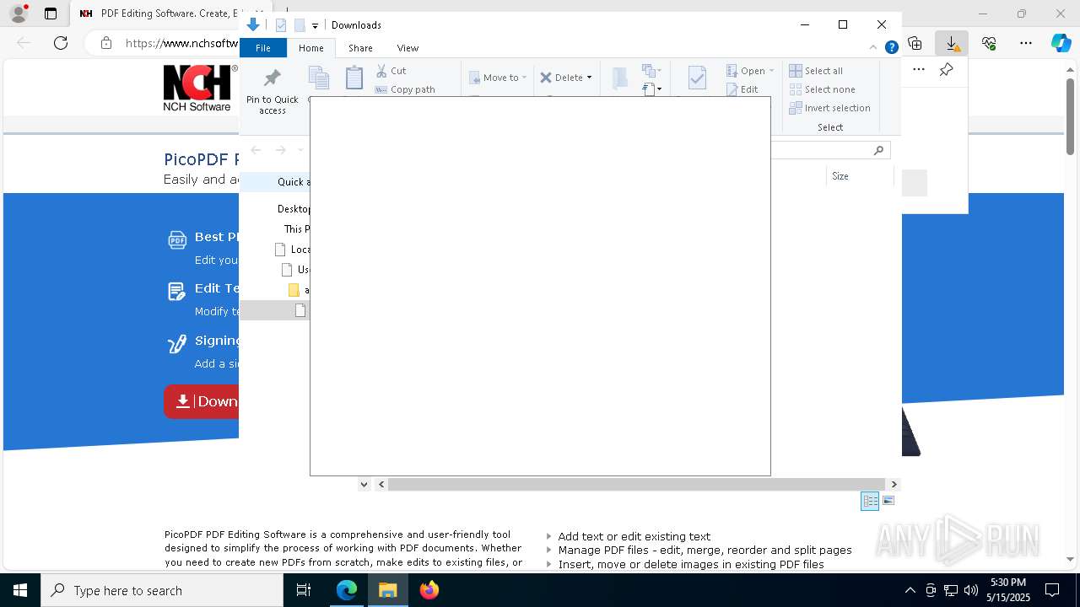The image size is (1080, 607).
Task: Open Edge tab actions menu icon
Action: (51, 13)
